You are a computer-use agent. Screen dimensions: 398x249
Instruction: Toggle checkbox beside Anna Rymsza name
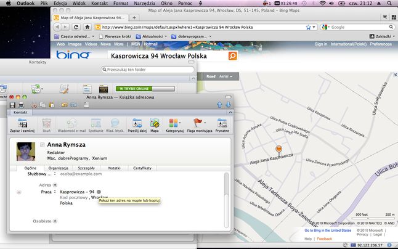tap(42, 145)
